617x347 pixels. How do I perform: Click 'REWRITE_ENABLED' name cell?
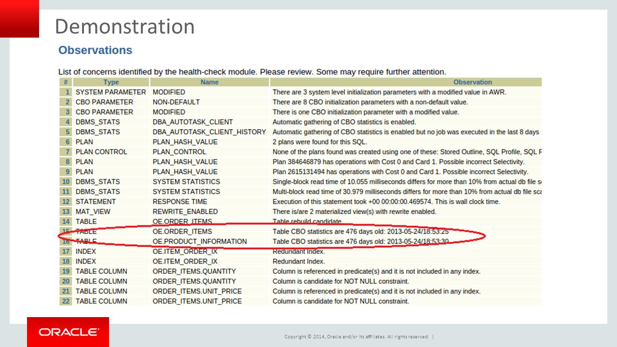click(209, 212)
